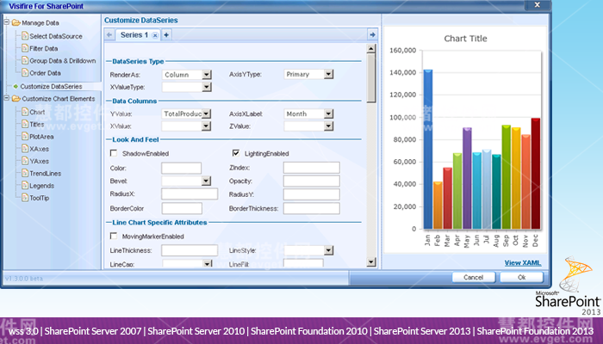
Task: Click the ZIndex input field
Action: click(312, 168)
